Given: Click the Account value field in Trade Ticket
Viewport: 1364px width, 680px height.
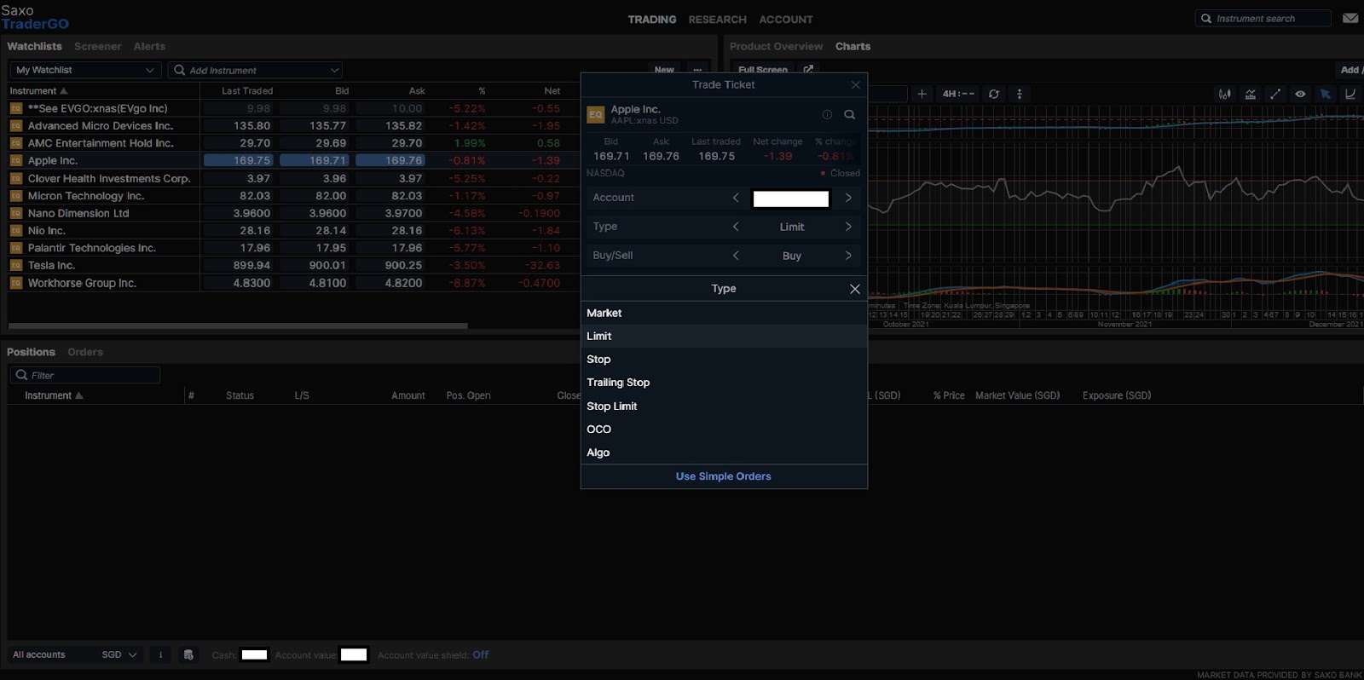Looking at the screenshot, I should (x=791, y=199).
